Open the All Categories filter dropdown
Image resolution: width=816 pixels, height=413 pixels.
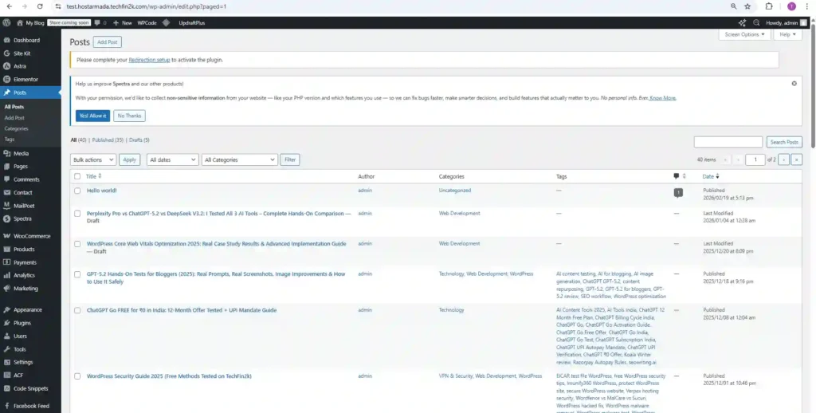coord(239,160)
